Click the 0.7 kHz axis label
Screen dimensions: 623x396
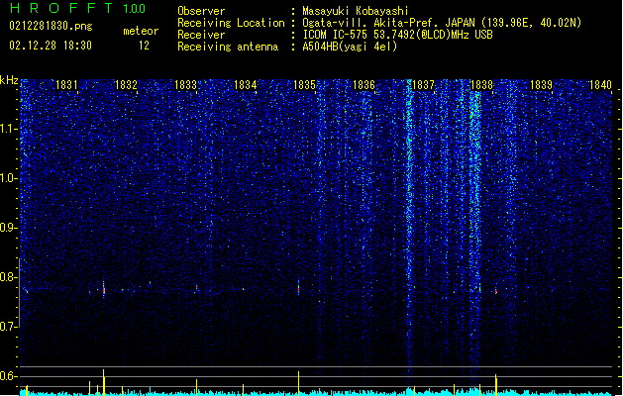point(9,327)
